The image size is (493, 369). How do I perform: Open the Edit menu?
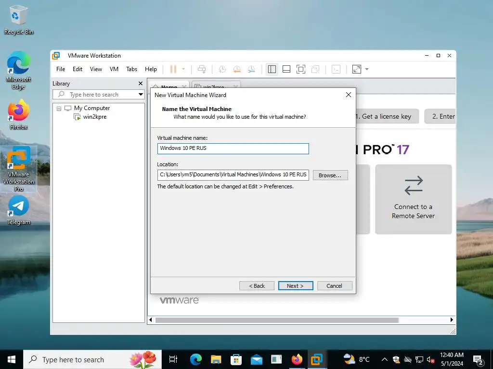[x=78, y=69]
